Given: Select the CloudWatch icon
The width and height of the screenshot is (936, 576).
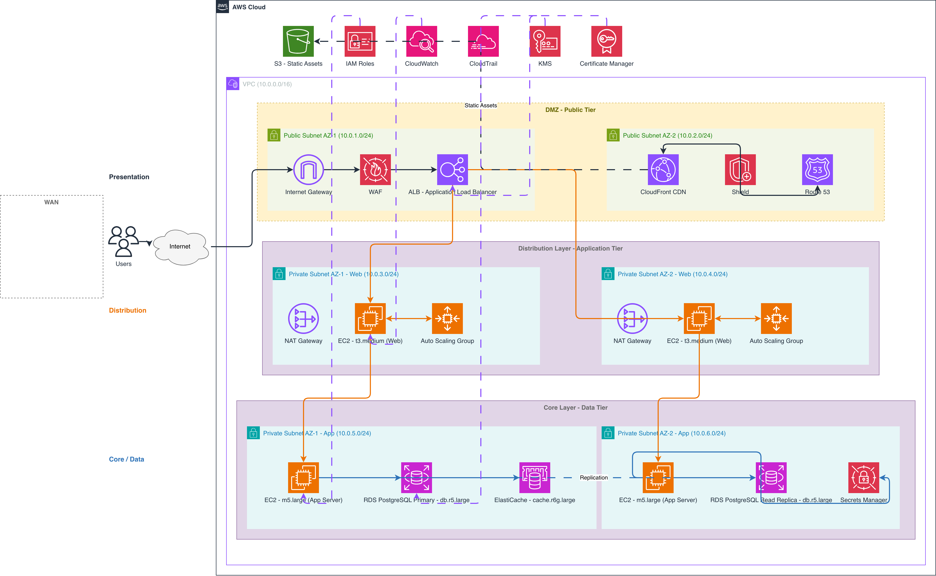Looking at the screenshot, I should click(x=421, y=41).
